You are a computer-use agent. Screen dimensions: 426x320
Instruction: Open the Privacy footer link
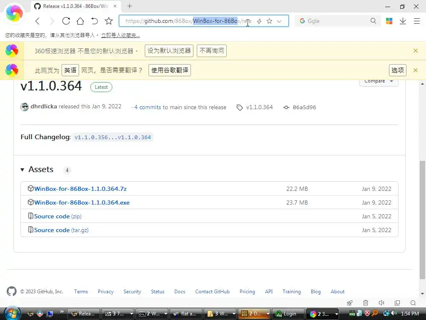tap(106, 291)
